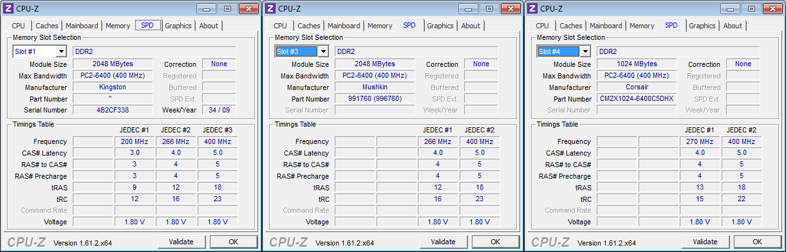Click OK button in the middle window
The height and width of the screenshot is (252, 786).
pyautogui.click(x=496, y=242)
